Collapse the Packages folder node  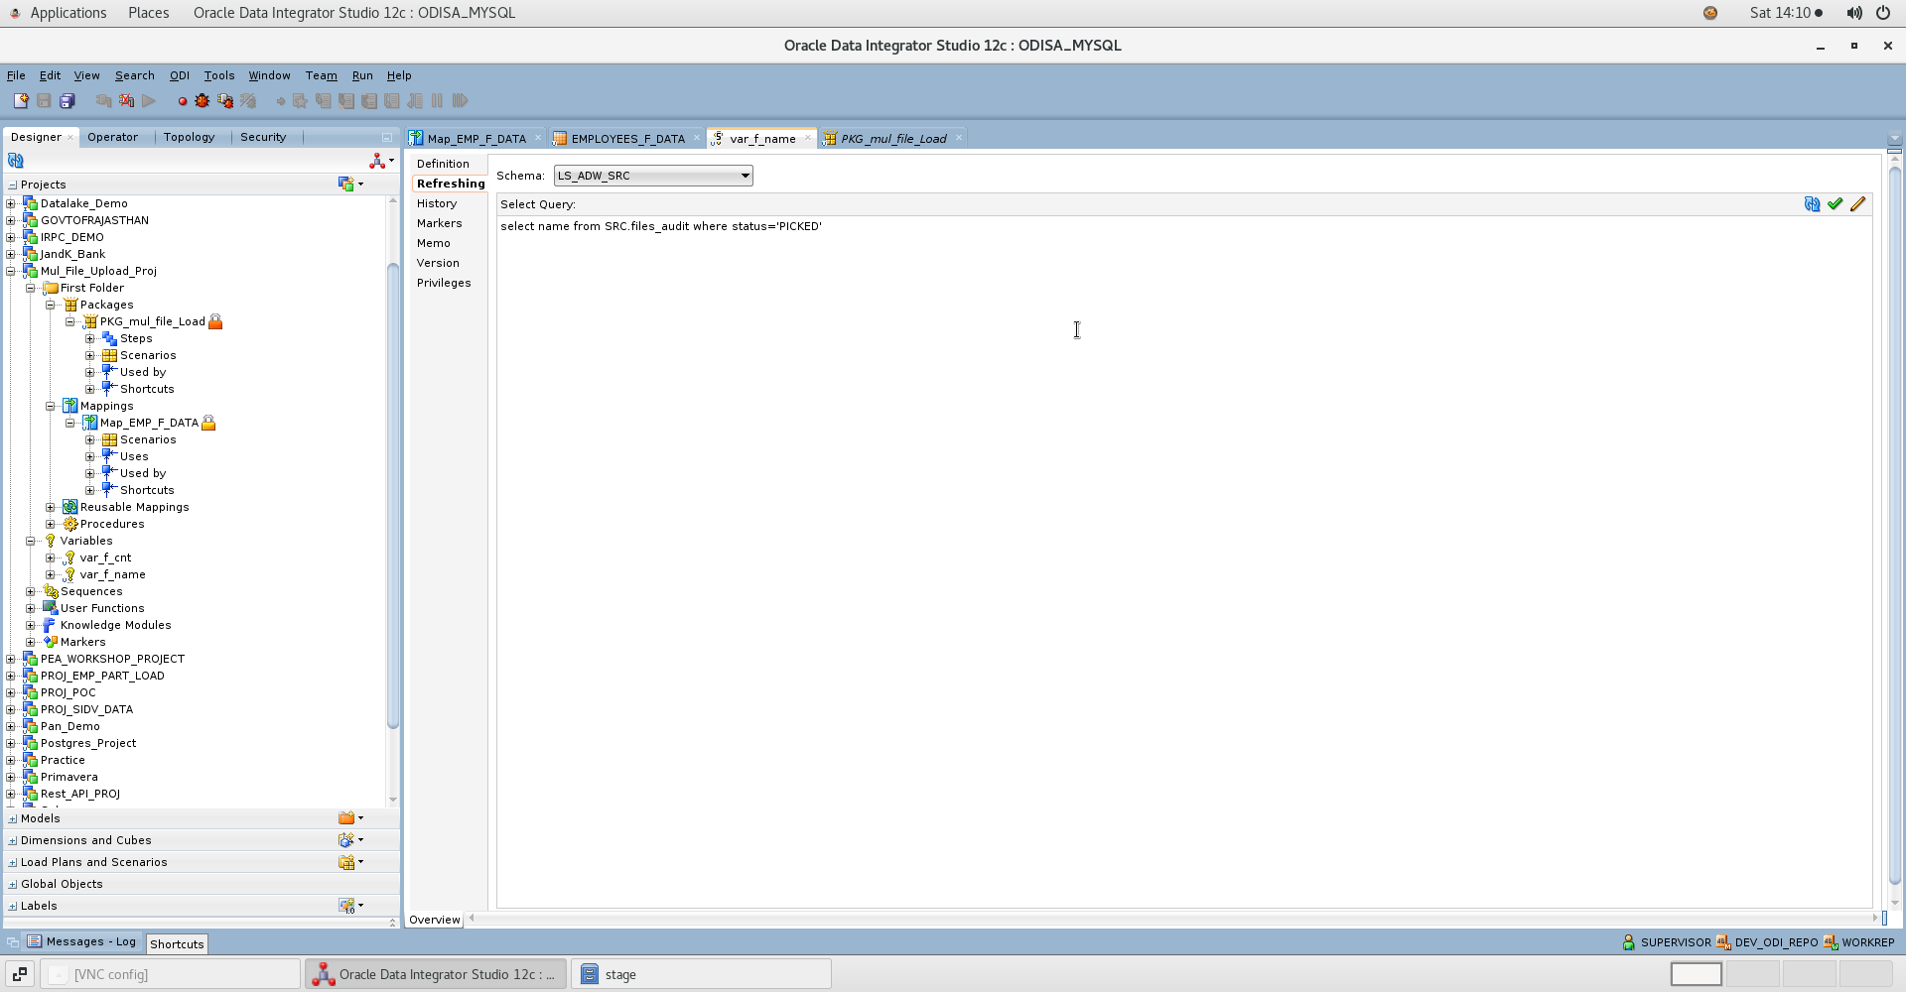pyautogui.click(x=51, y=305)
